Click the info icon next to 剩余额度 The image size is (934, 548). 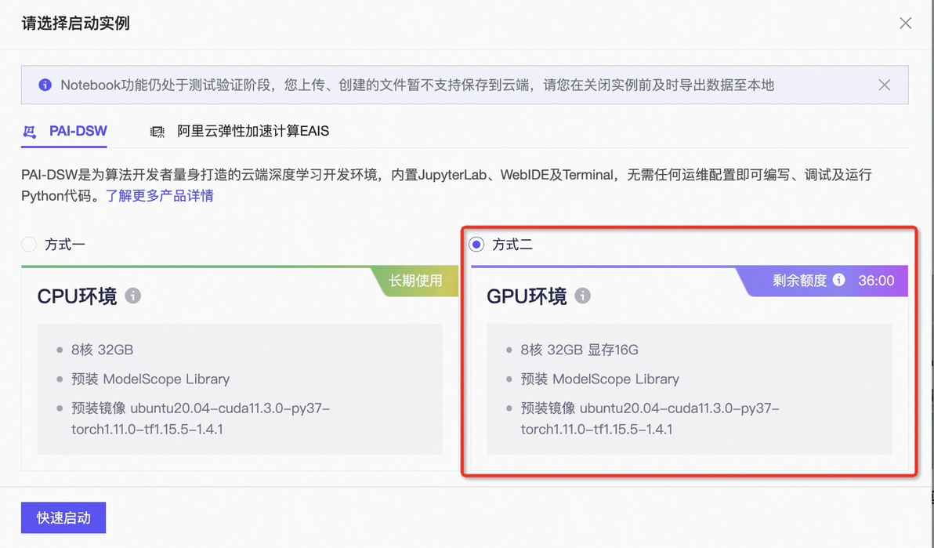[x=838, y=280]
